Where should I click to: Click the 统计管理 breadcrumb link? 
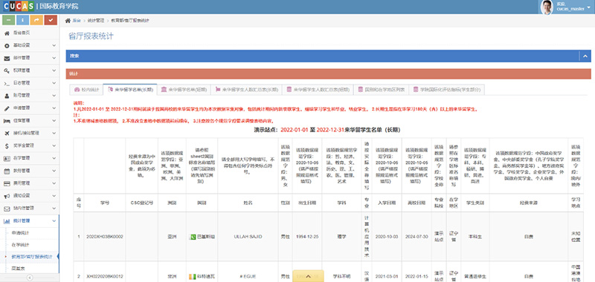point(96,21)
